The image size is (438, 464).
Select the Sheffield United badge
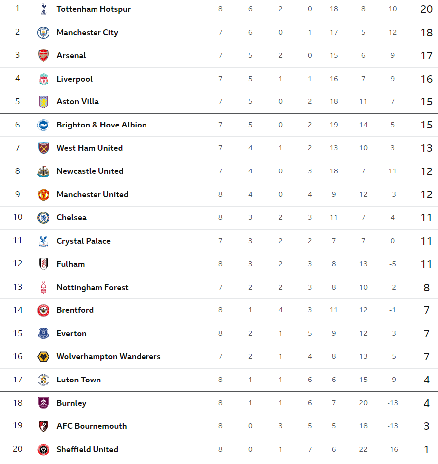pos(43,450)
